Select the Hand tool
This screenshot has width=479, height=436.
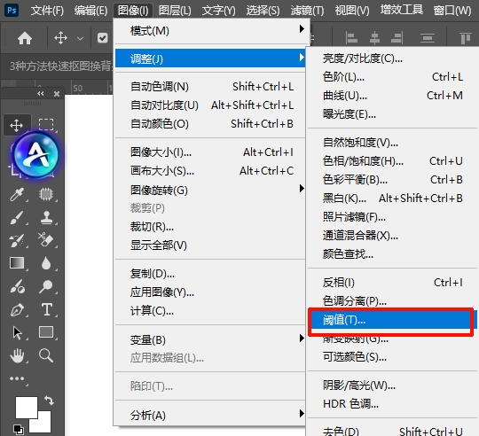click(17, 355)
